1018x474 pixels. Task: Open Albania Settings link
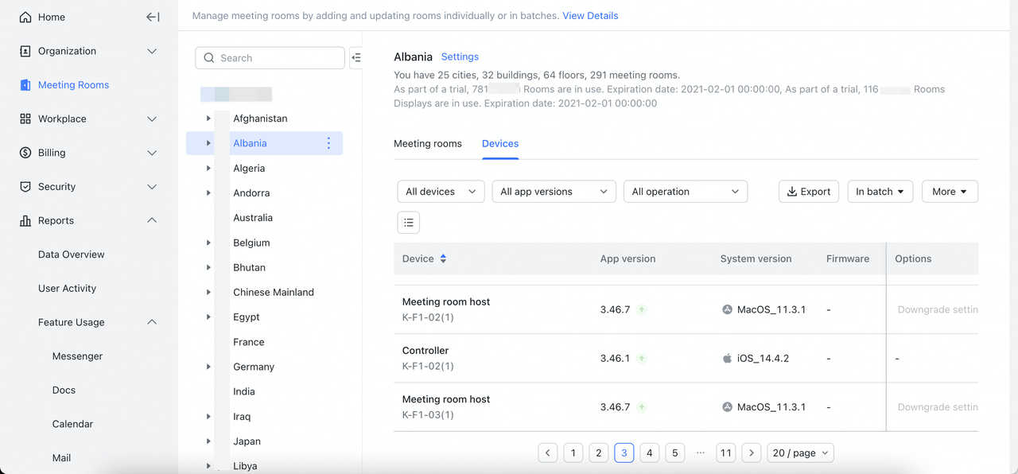click(460, 57)
